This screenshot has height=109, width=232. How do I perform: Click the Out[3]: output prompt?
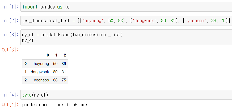pos(10,50)
